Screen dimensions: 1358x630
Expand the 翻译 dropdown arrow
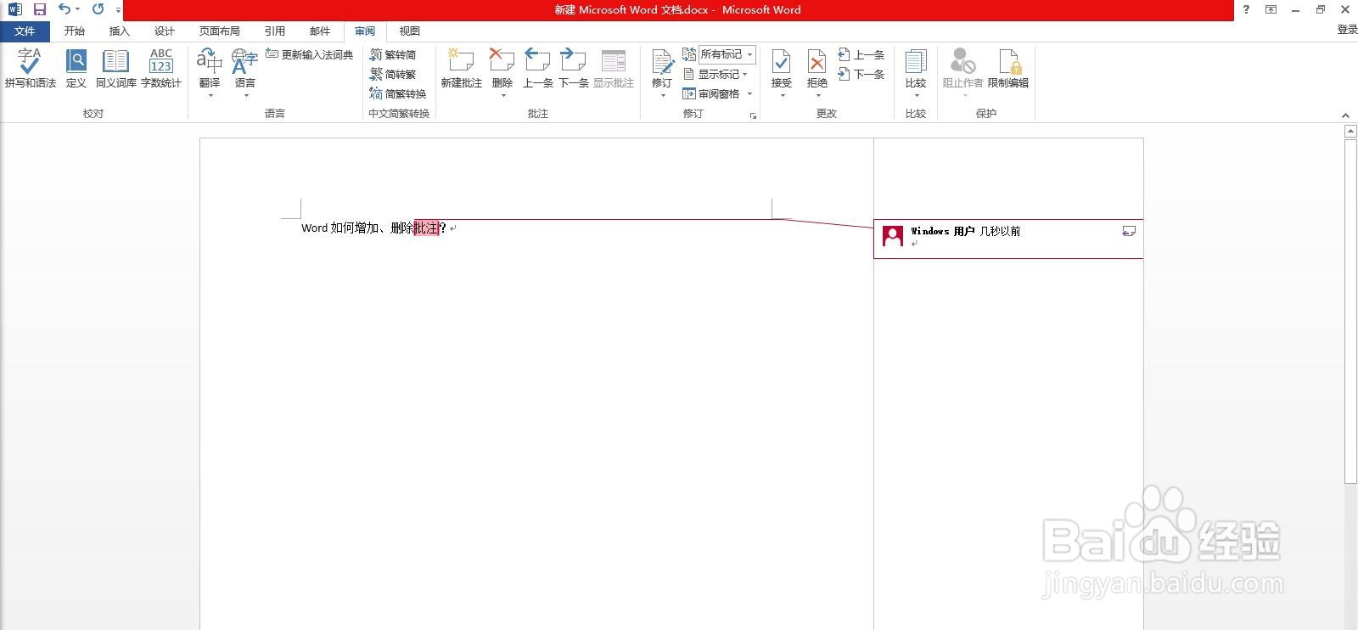click(x=210, y=96)
